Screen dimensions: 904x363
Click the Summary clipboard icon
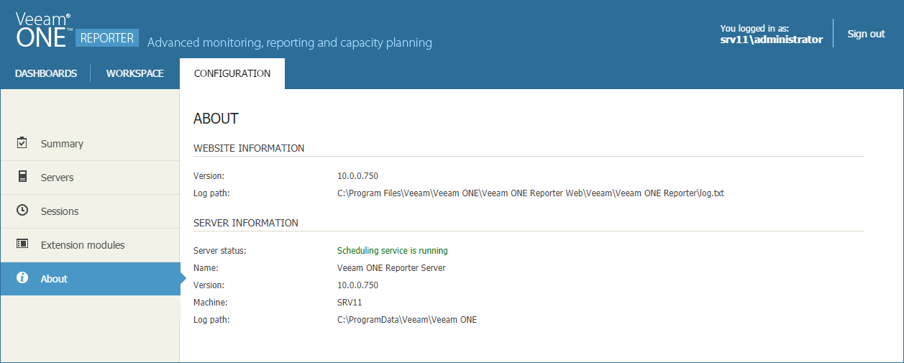pyautogui.click(x=22, y=143)
